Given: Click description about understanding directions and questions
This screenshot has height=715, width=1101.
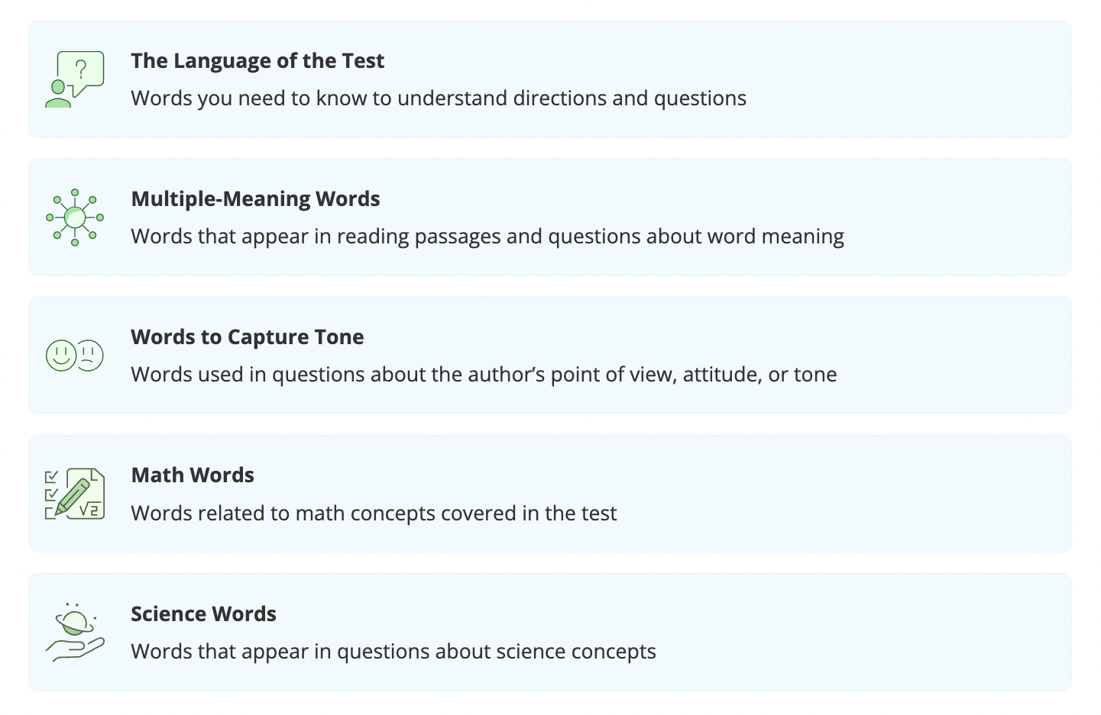Looking at the screenshot, I should tap(439, 98).
